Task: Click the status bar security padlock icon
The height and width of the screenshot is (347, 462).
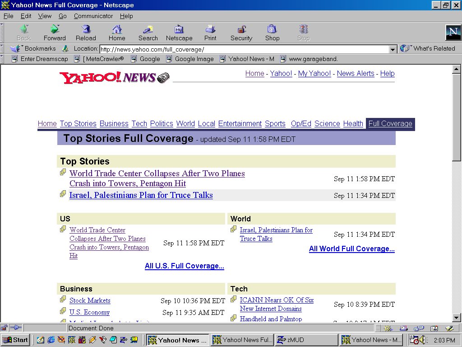Action: [4, 328]
